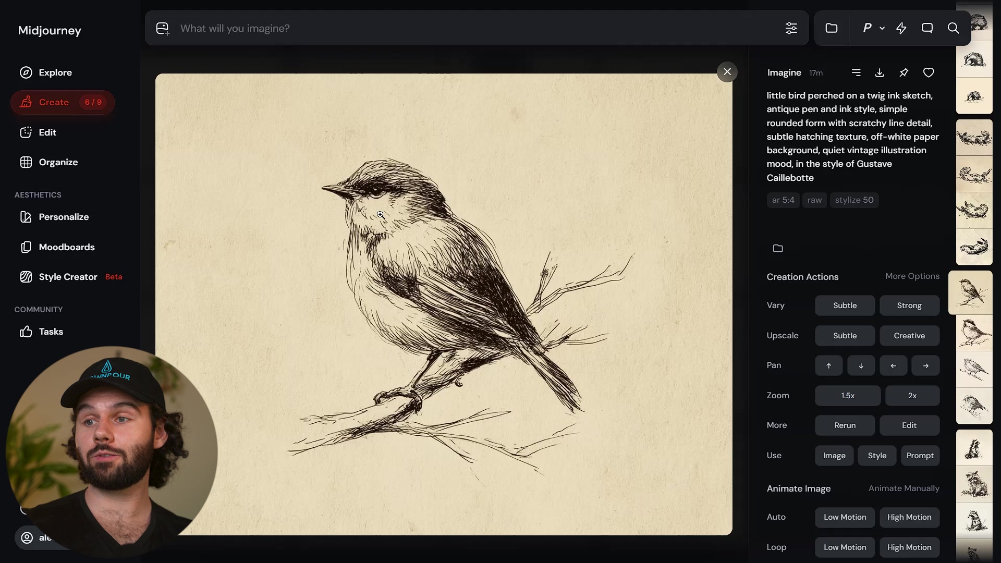Pan image up

828,365
